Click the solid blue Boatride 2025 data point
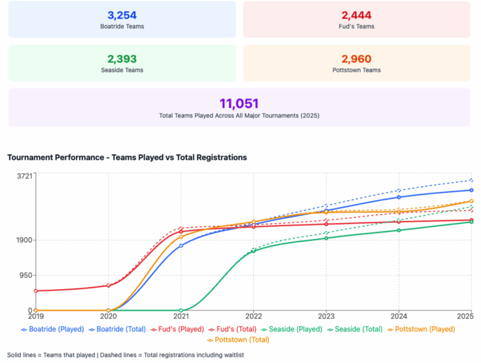 [x=471, y=190]
